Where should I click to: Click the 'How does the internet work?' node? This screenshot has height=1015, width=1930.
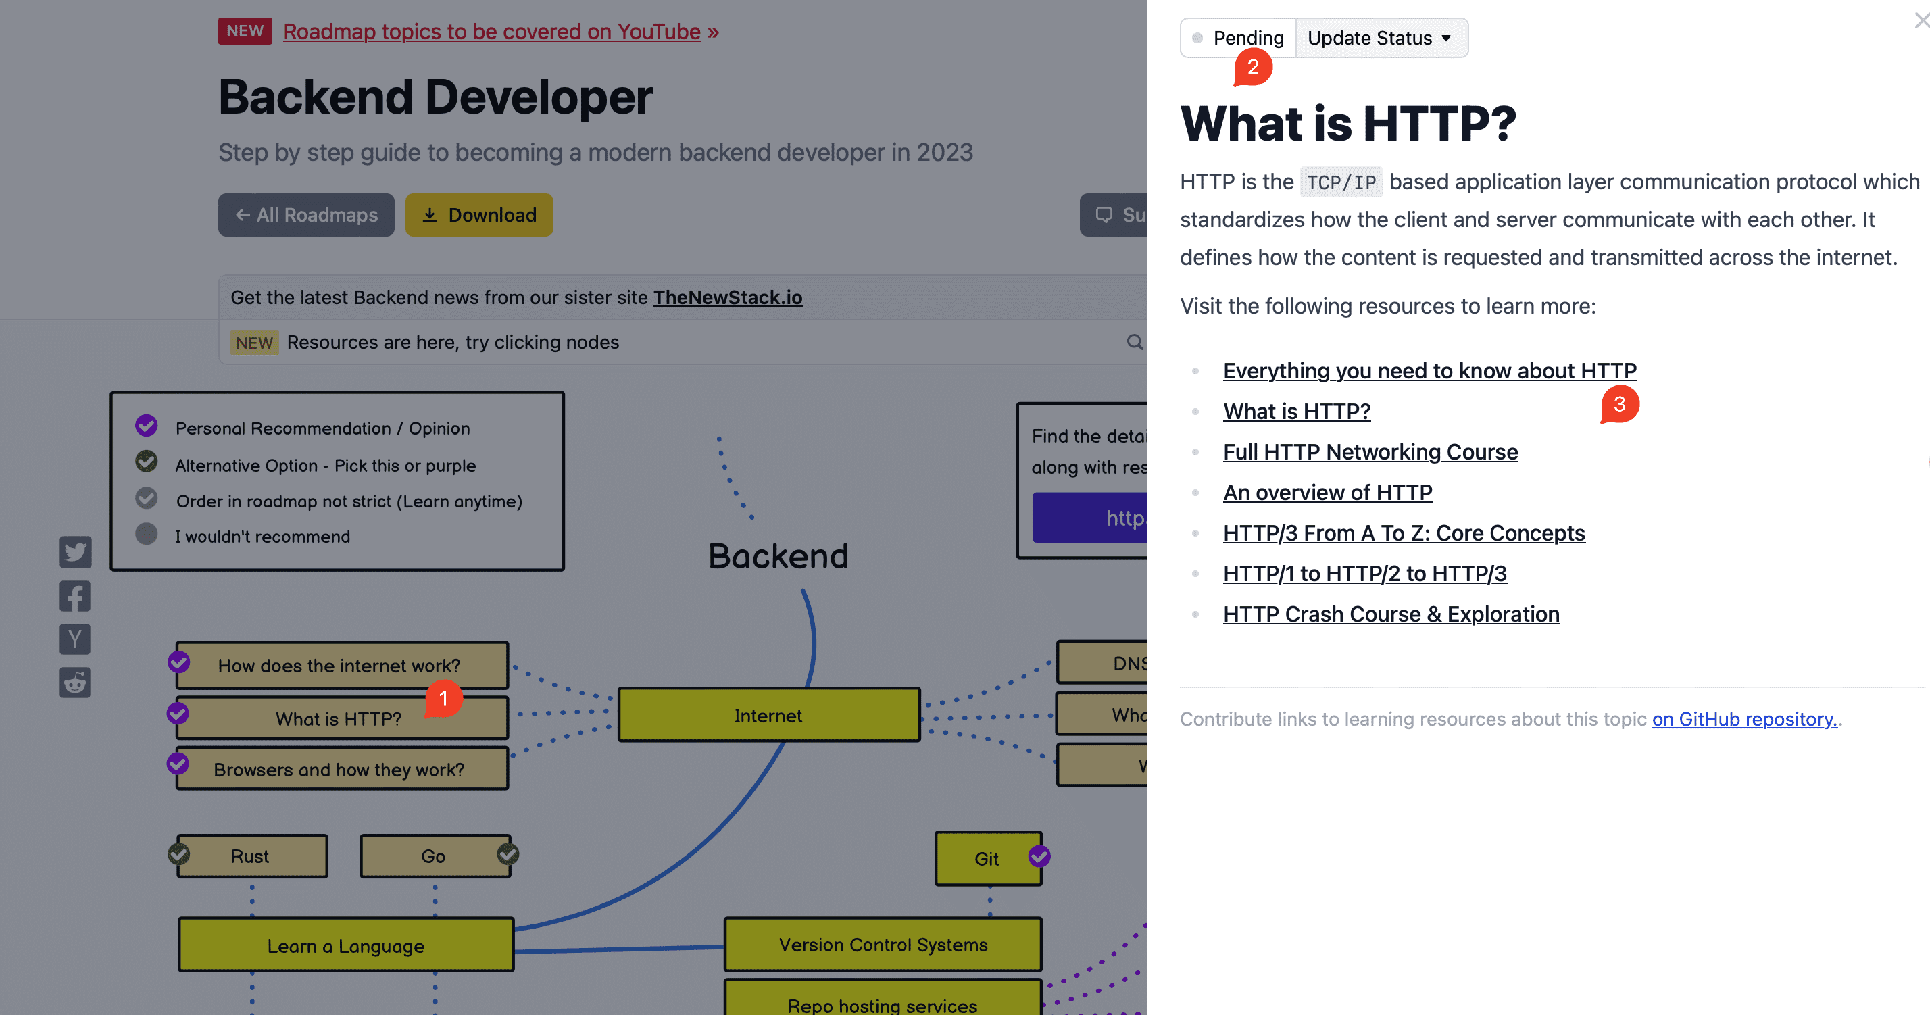click(x=339, y=664)
